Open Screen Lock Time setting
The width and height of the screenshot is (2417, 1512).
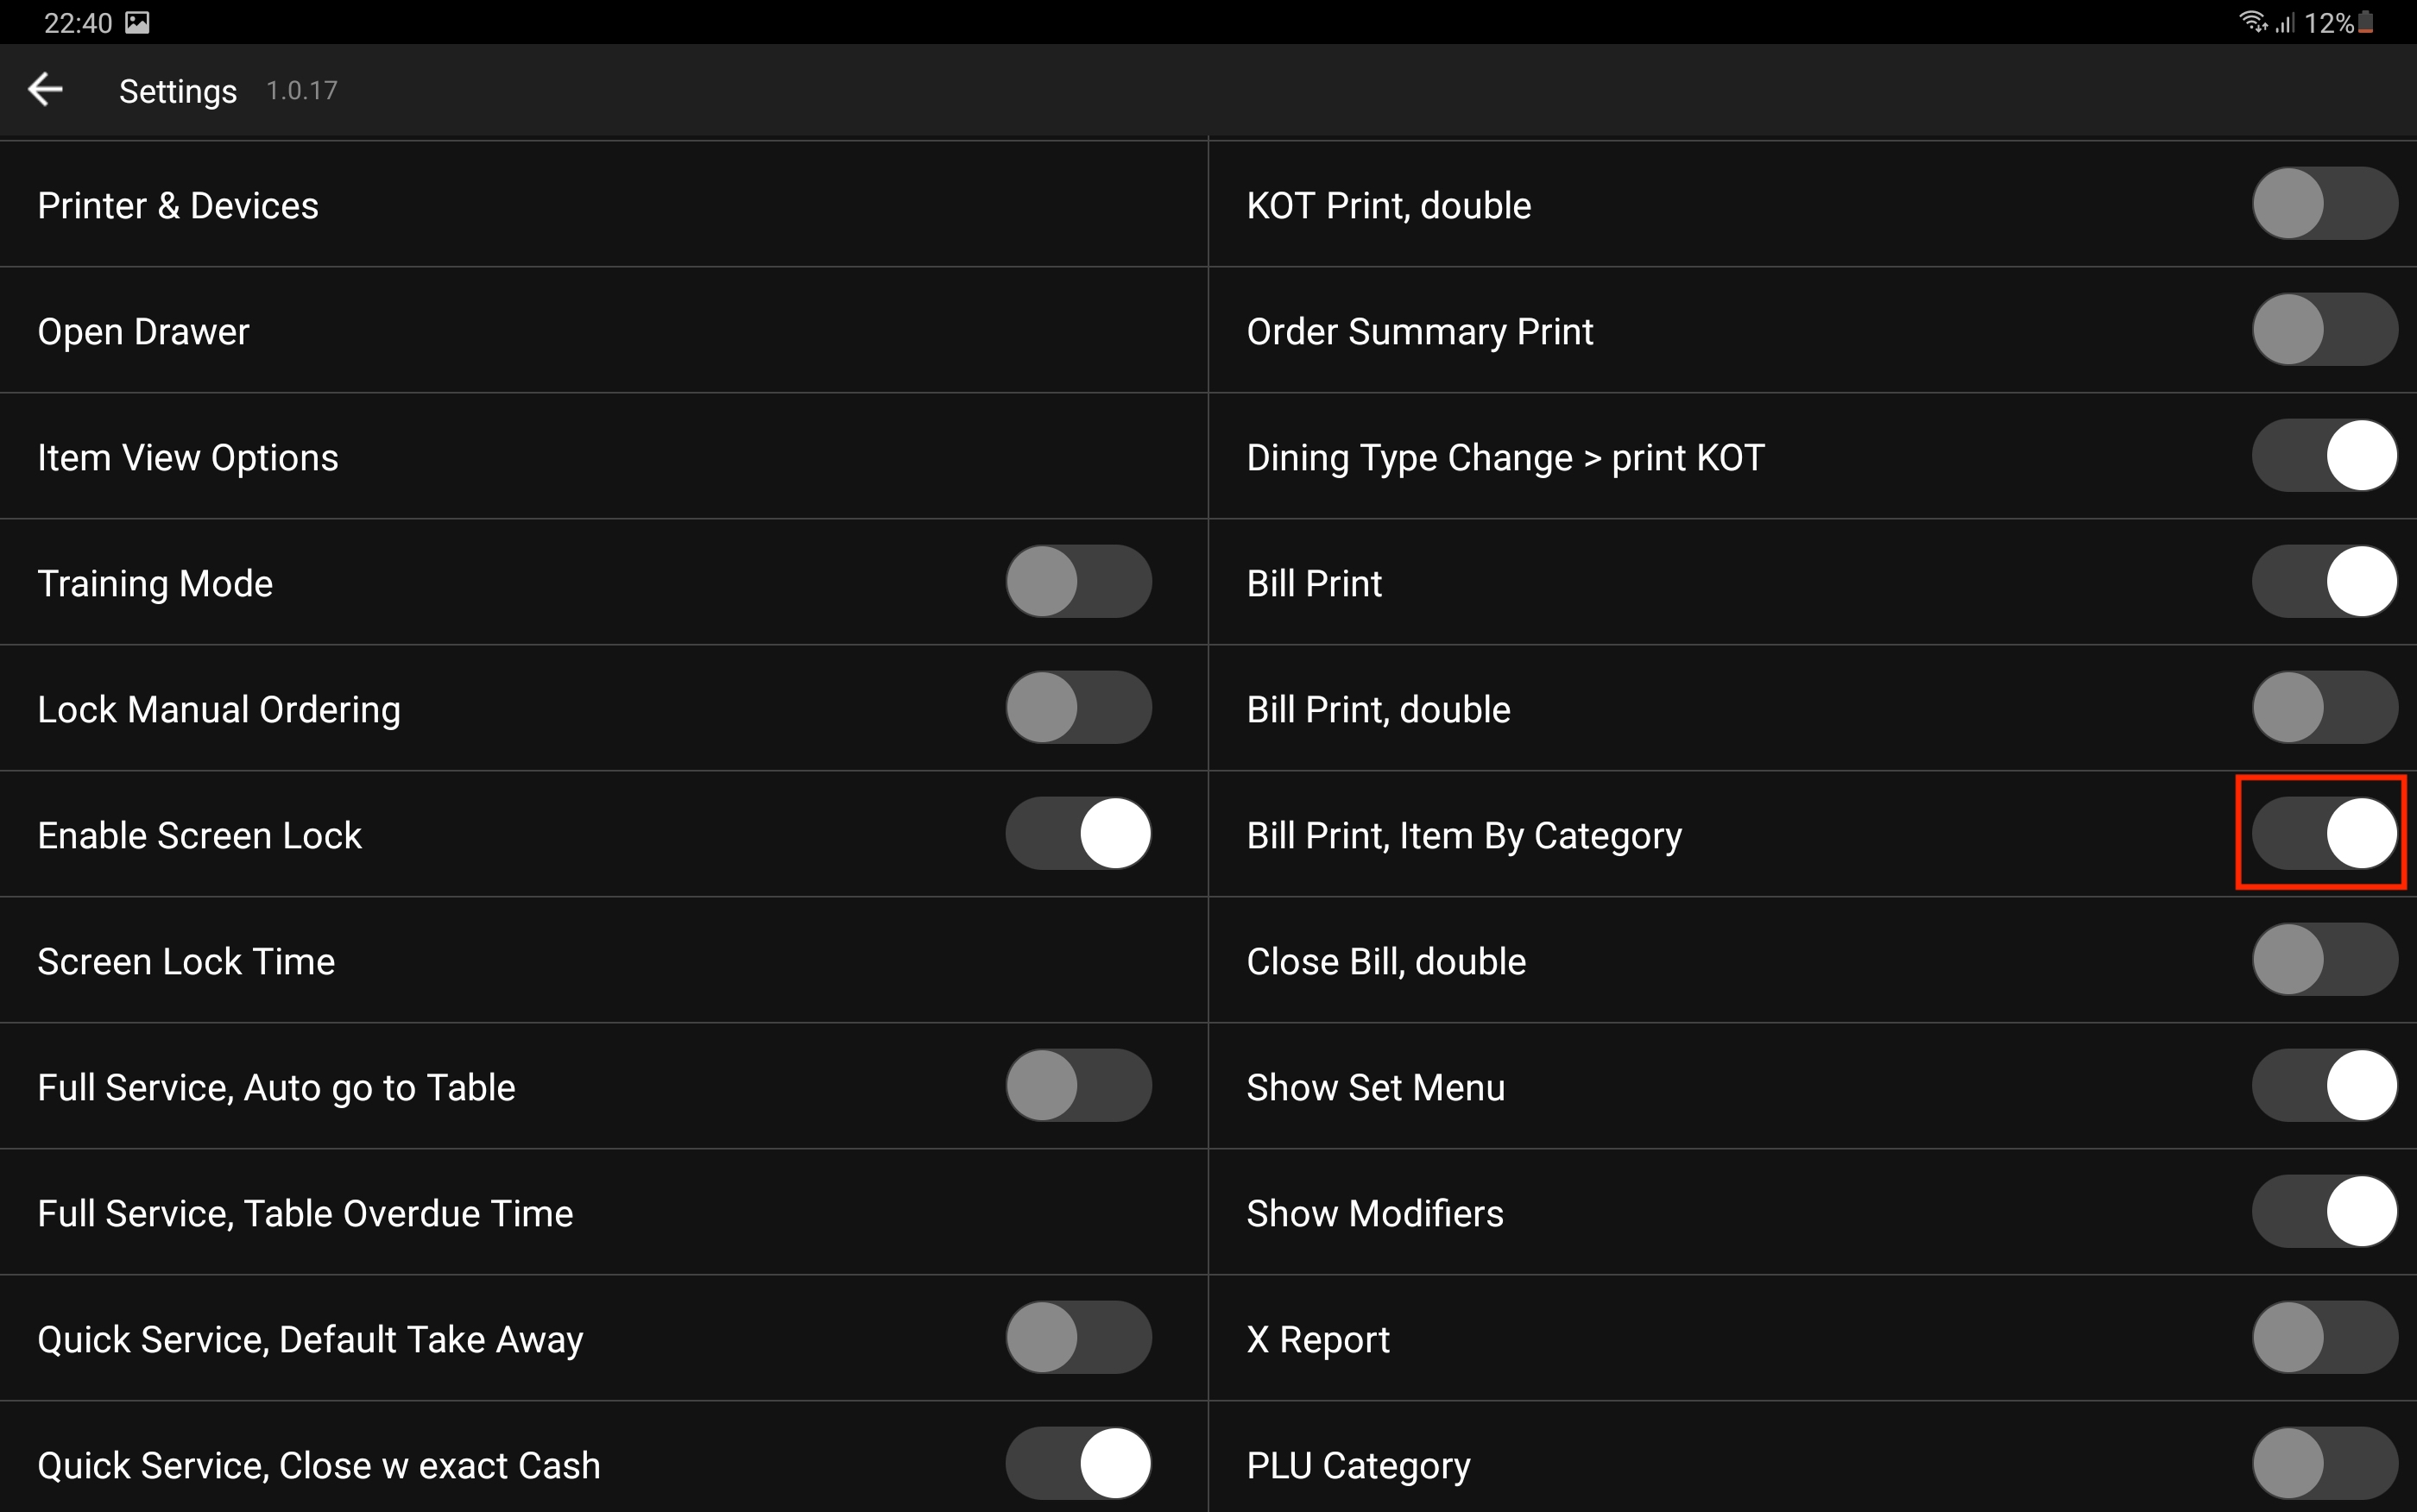click(x=186, y=961)
